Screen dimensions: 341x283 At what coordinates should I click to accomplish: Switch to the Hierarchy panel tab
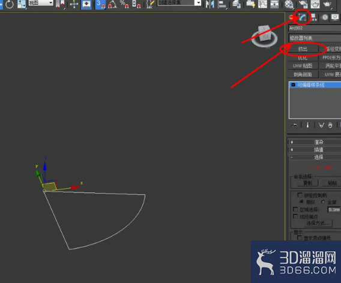pos(313,17)
